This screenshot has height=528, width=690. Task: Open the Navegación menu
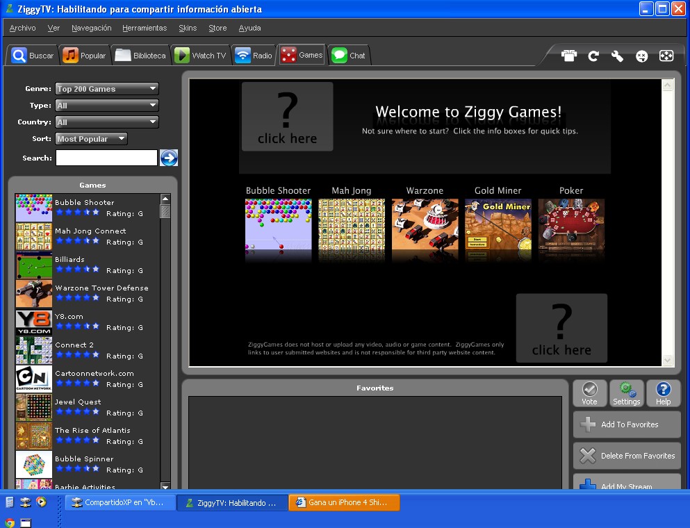tap(92, 28)
